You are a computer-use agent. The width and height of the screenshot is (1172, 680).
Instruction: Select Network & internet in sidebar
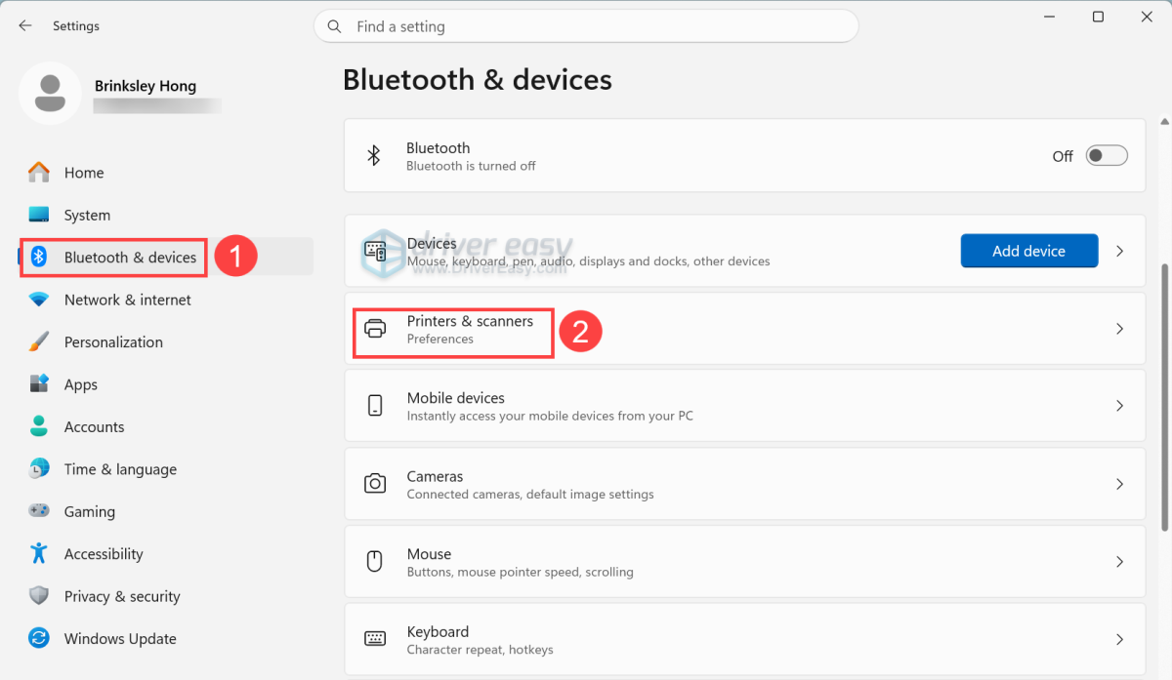[166, 300]
